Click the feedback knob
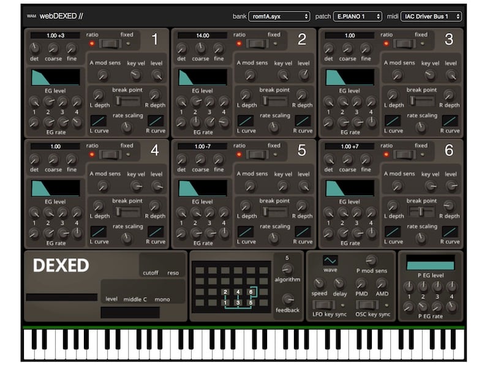 pyautogui.click(x=288, y=299)
